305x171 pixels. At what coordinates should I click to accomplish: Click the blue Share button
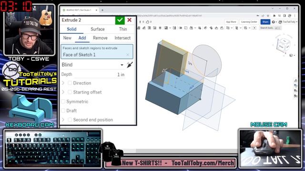(x=265, y=22)
